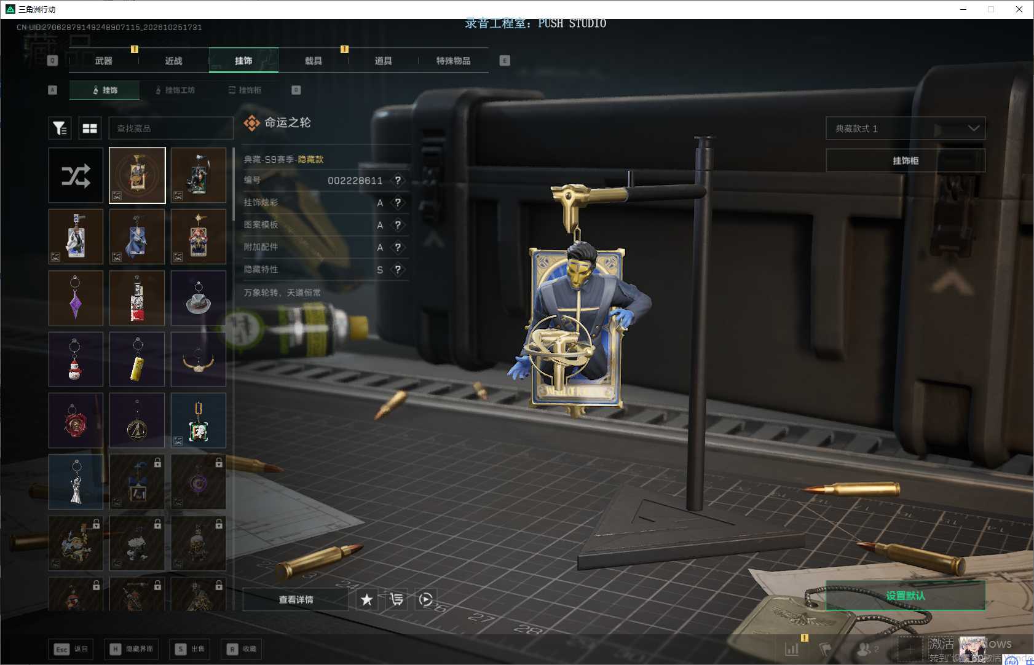Open the statistics bar chart icon
This screenshot has height=665, width=1034.
click(x=792, y=648)
